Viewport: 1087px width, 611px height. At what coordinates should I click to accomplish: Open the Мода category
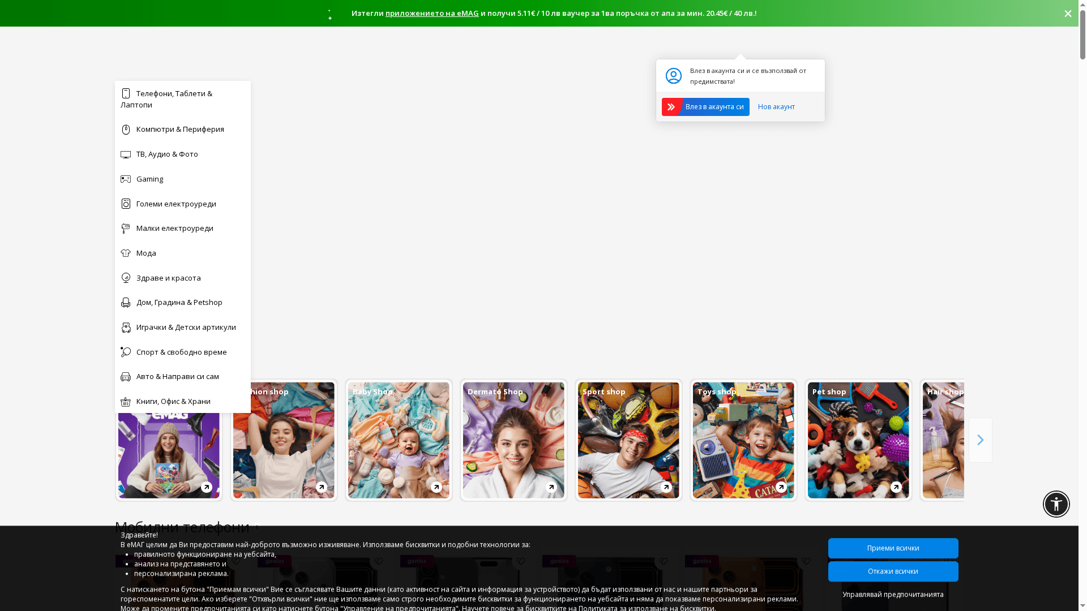[x=183, y=253]
